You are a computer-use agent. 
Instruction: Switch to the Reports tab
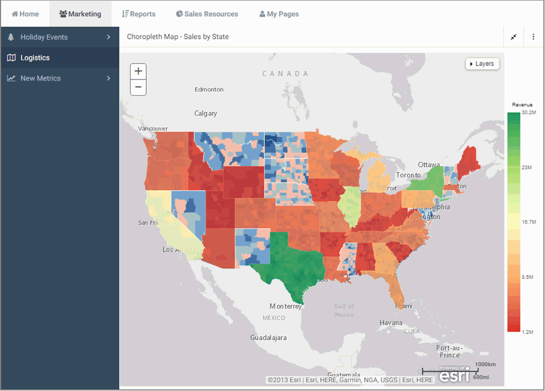pyautogui.click(x=139, y=14)
